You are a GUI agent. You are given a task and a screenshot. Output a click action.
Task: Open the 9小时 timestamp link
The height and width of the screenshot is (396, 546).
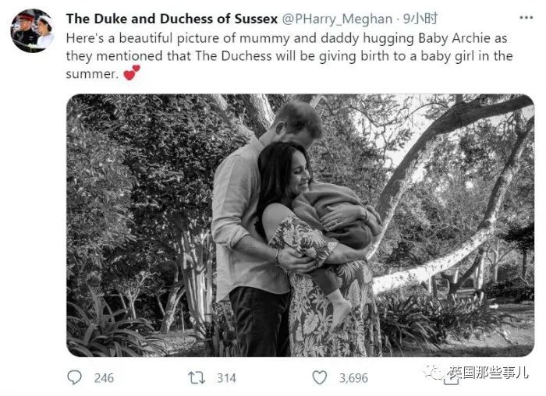pyautogui.click(x=420, y=19)
